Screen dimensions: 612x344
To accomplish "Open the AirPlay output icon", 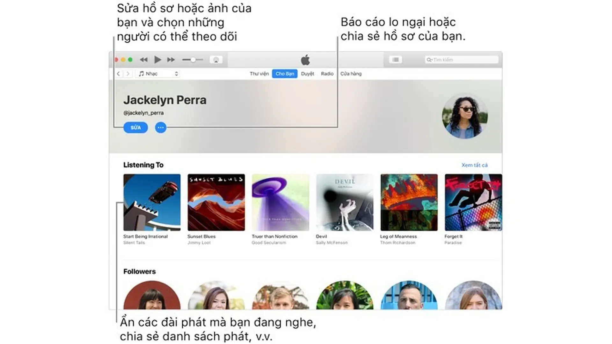I will coord(216,60).
